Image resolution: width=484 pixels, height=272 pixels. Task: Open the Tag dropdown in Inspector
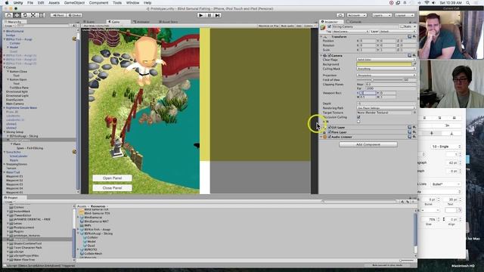pos(350,32)
